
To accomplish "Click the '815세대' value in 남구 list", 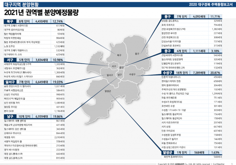I will tap(60, 158).
